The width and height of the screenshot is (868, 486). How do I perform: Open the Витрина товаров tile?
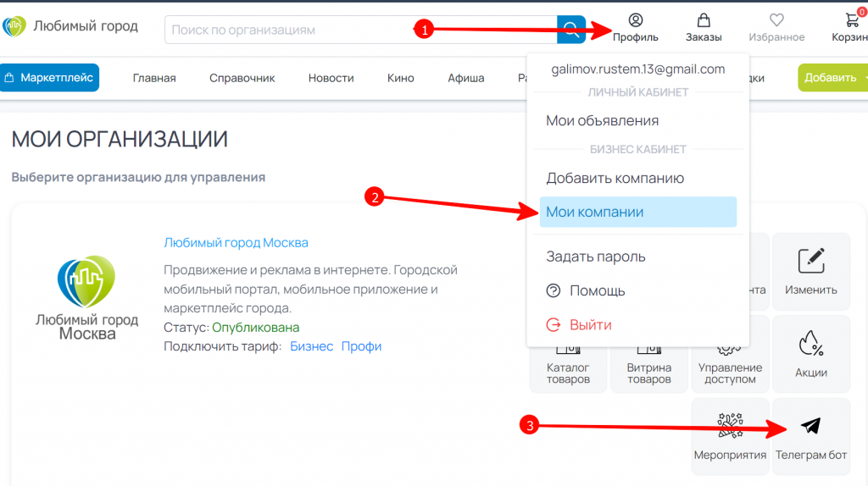point(648,371)
